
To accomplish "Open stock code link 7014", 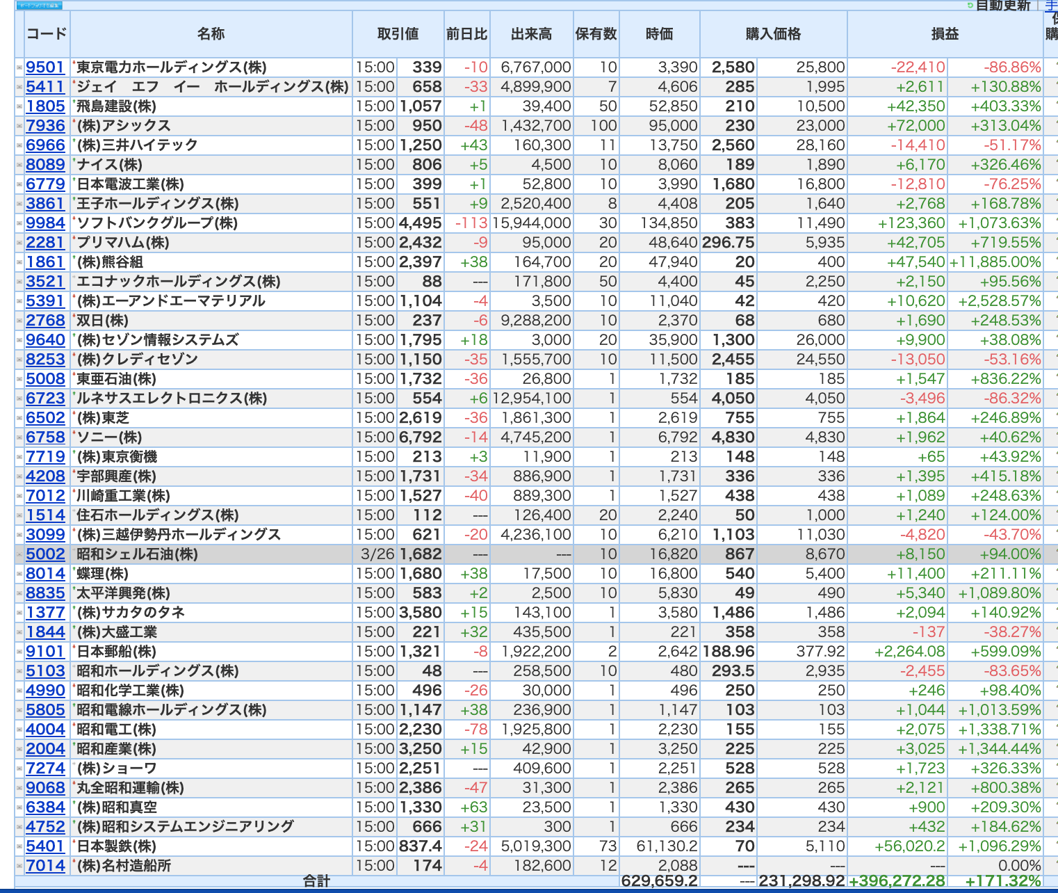I will pyautogui.click(x=45, y=866).
